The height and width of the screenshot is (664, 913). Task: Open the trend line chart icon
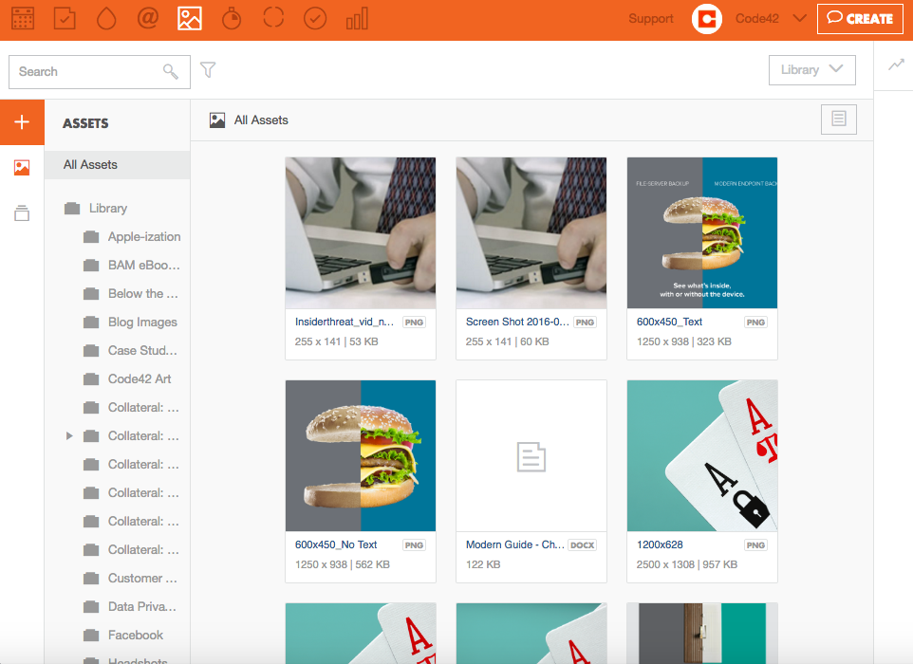(896, 65)
